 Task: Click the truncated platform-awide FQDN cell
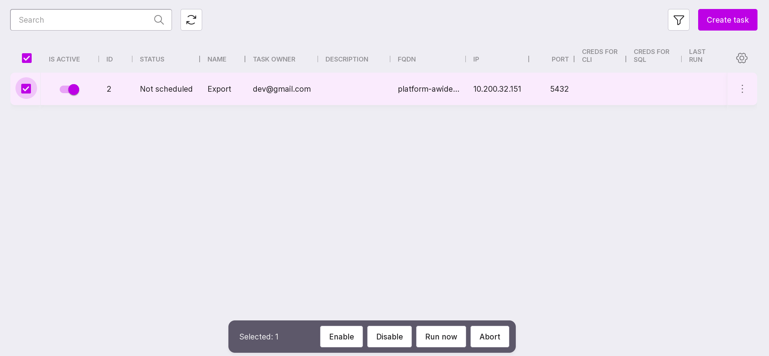(x=428, y=89)
